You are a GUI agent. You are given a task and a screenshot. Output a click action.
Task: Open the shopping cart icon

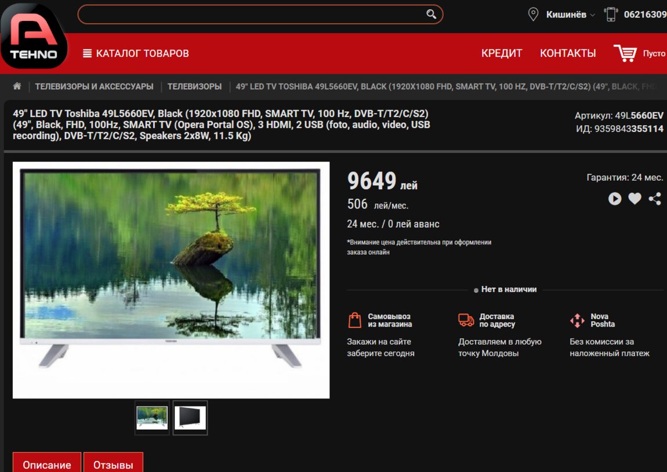(625, 53)
